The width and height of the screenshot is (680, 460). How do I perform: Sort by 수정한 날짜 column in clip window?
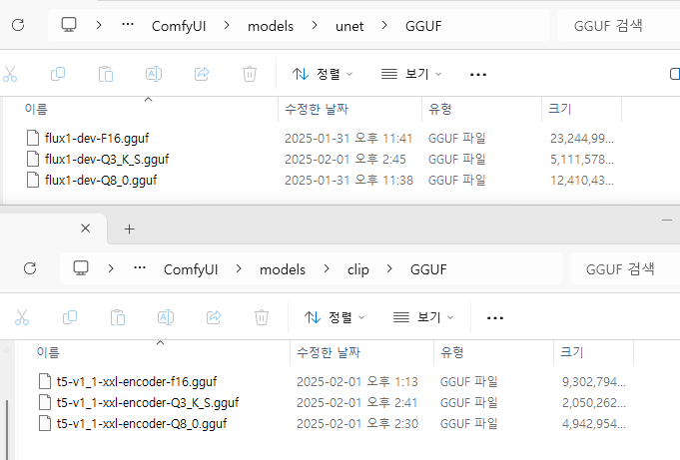coord(329,352)
